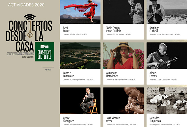
Task: Open Domingo Curbelo black-and-white photo
Action: point(167,12)
